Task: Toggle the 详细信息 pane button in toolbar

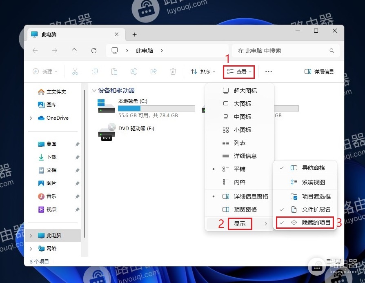Action: tap(319, 71)
